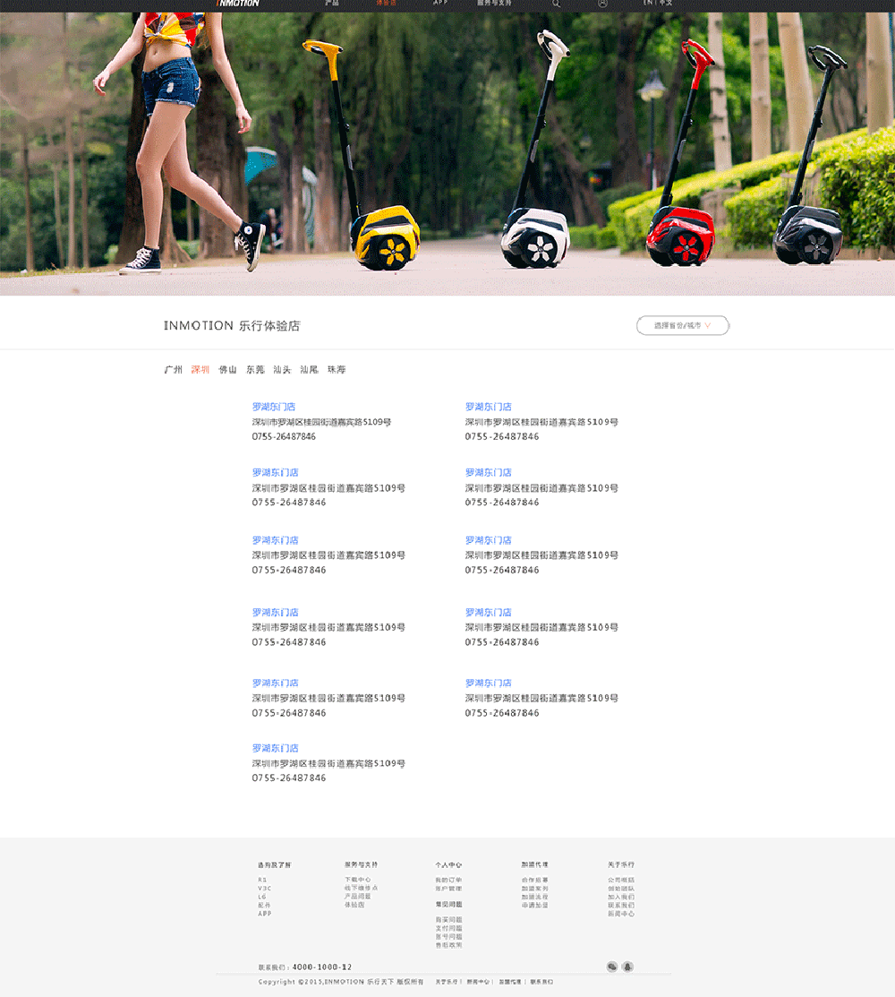Select the 汕尾 city tab
The height and width of the screenshot is (997, 895).
pos(310,369)
